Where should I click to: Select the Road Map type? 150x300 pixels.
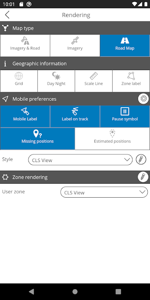[125, 45]
